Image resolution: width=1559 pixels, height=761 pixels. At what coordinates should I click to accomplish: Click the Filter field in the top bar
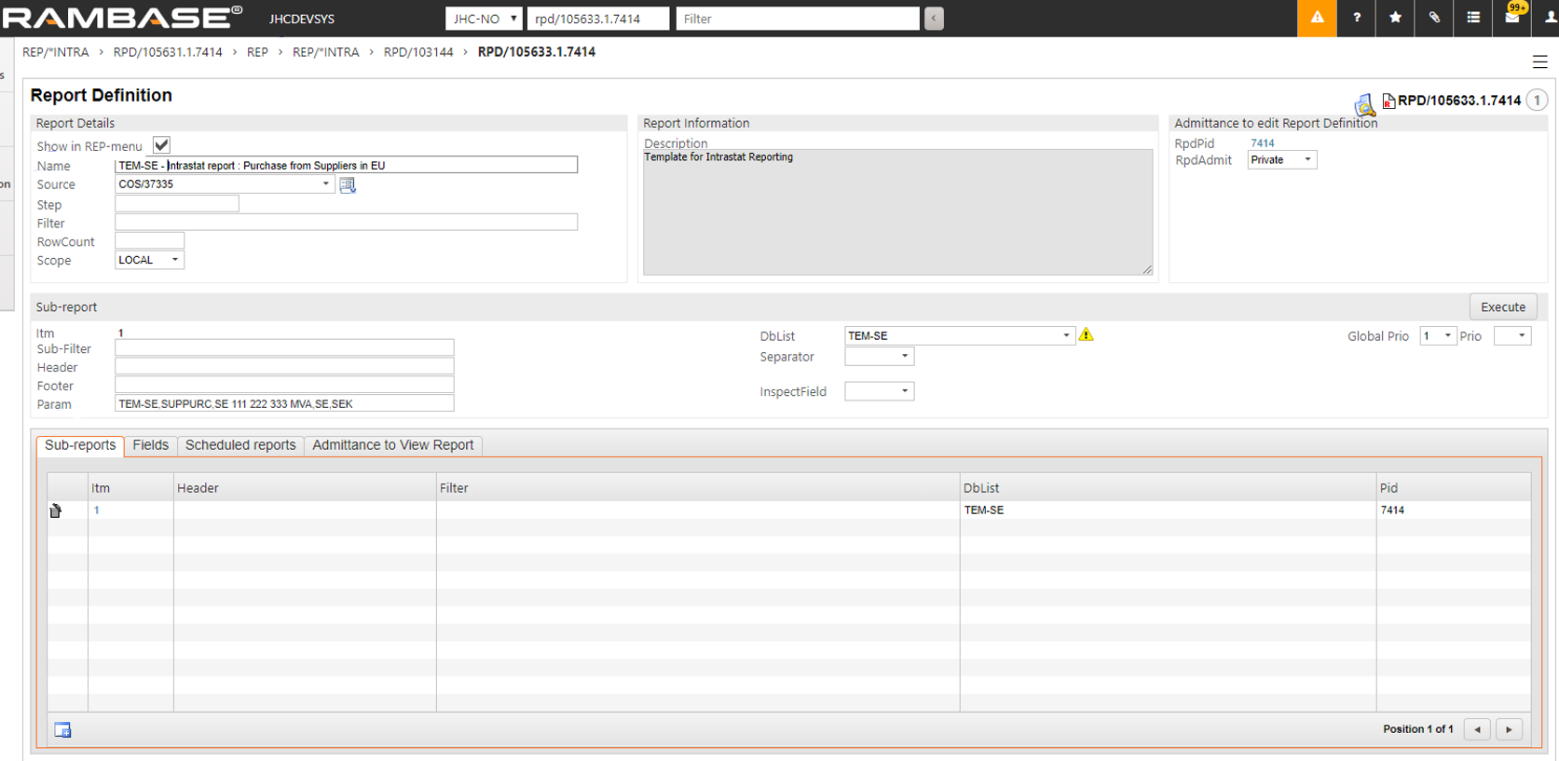point(798,19)
